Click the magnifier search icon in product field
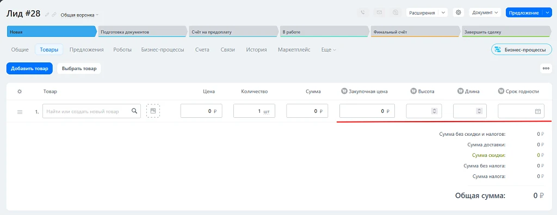 click(134, 111)
